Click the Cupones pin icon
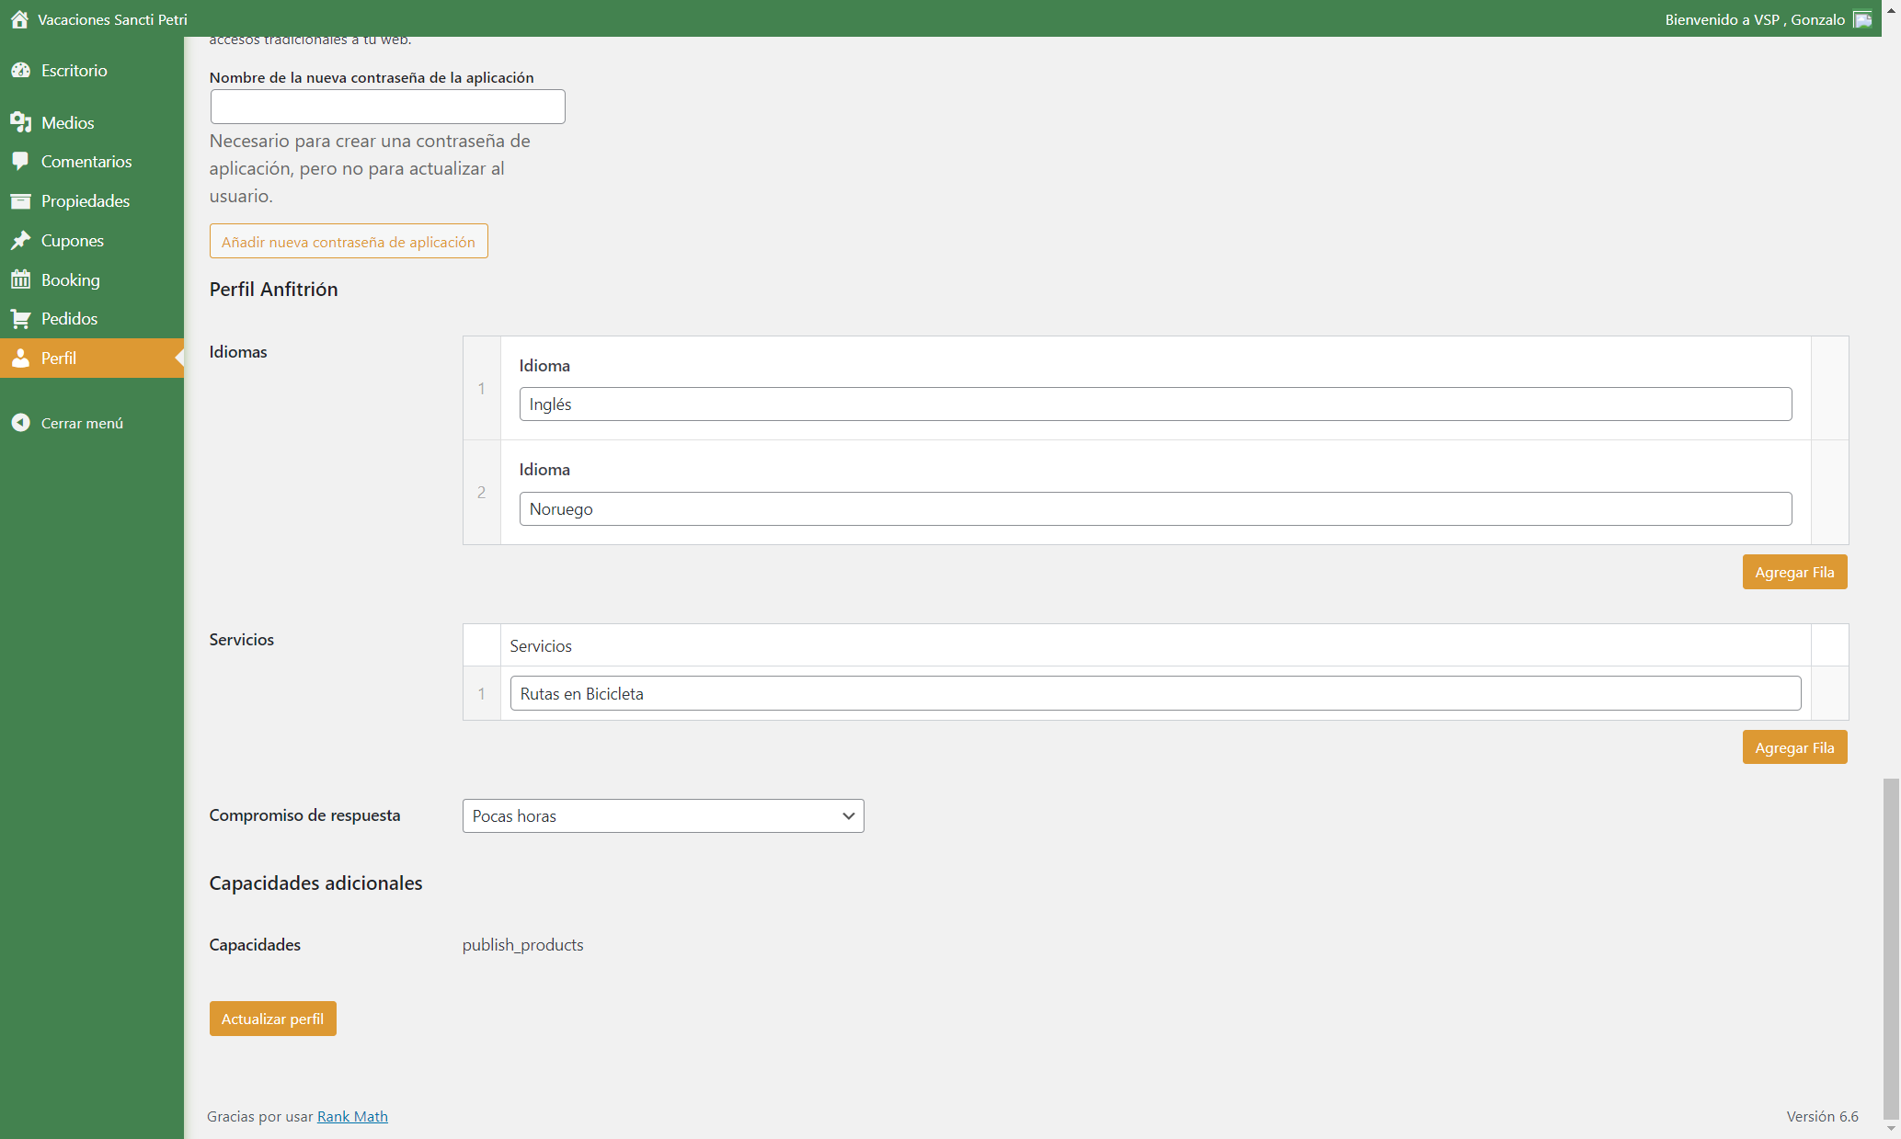 coord(20,240)
